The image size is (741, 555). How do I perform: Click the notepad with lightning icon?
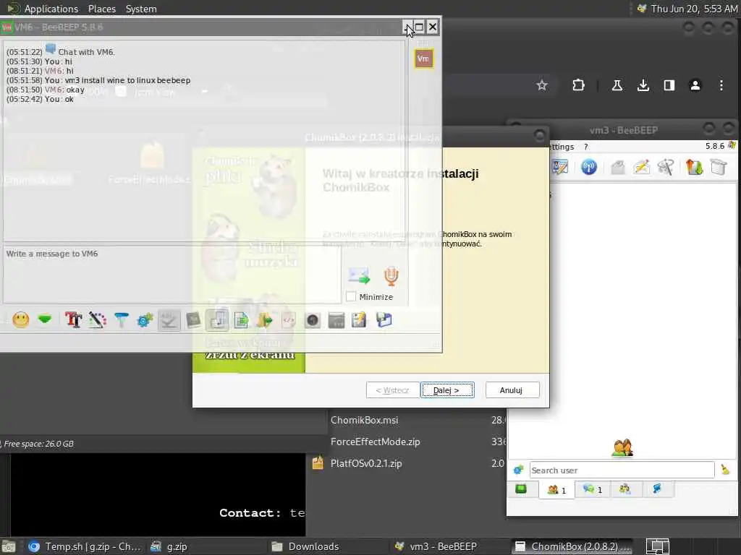(x=359, y=320)
